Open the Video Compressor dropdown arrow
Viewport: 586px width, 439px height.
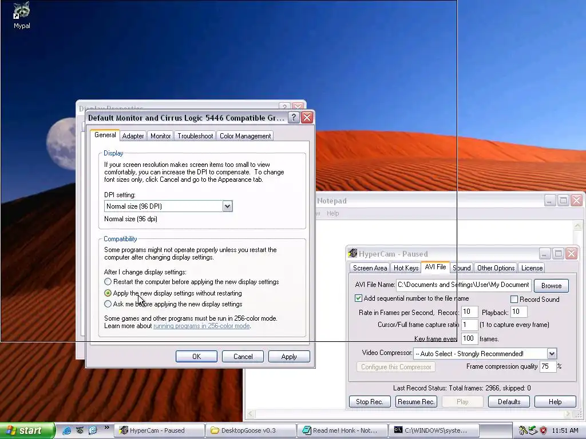click(x=552, y=353)
